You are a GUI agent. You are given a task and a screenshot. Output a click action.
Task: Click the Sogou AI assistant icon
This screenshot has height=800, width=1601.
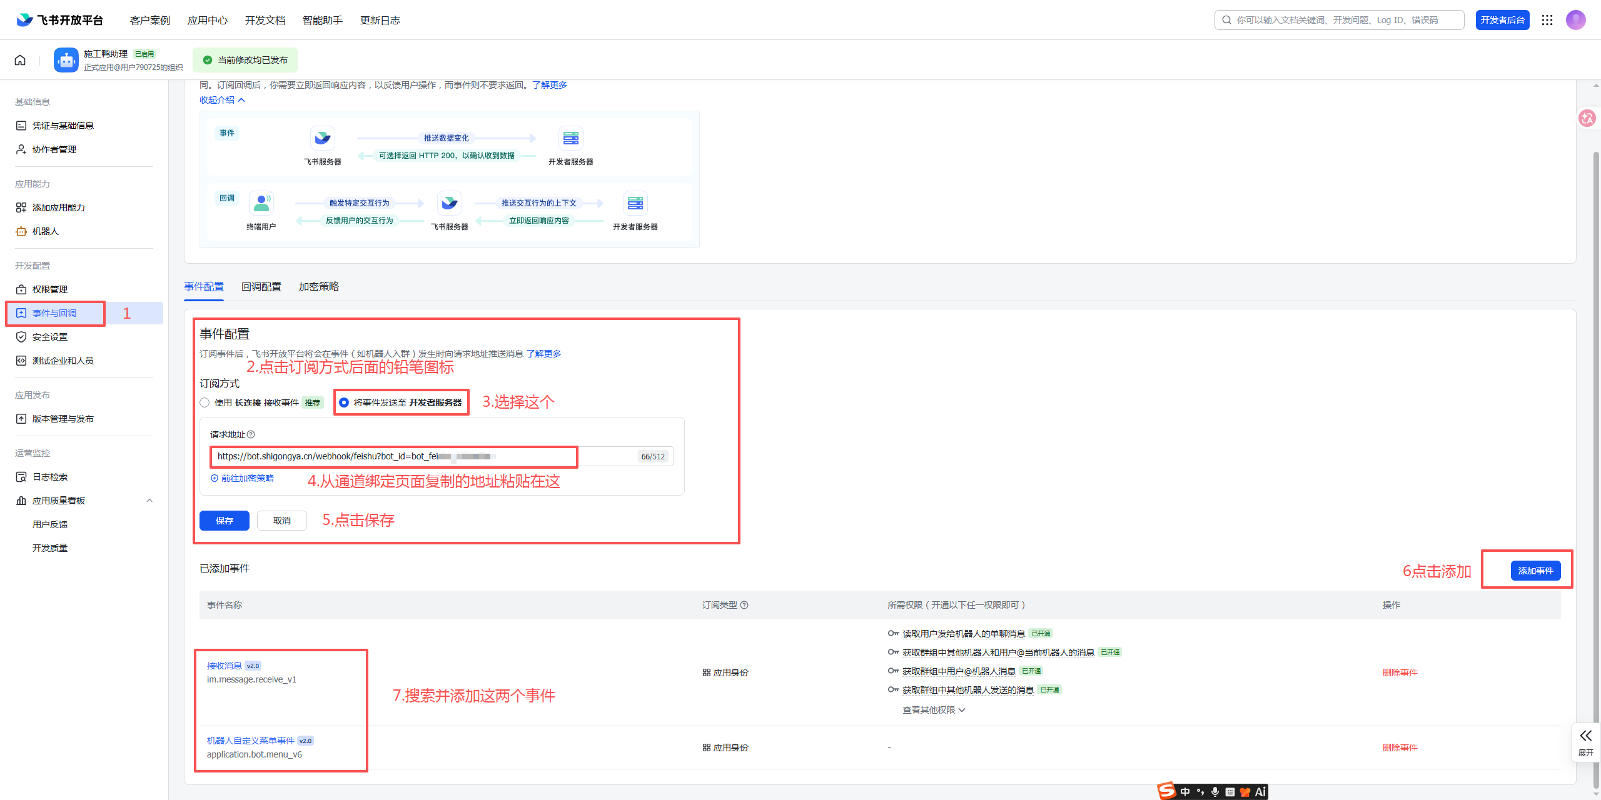[1260, 792]
